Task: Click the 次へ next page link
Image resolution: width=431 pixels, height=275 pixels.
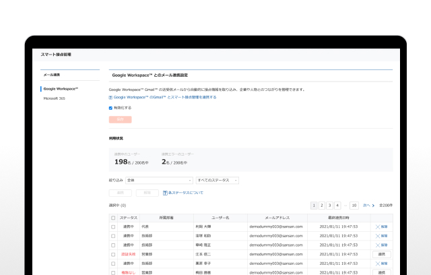Action: 366,206
